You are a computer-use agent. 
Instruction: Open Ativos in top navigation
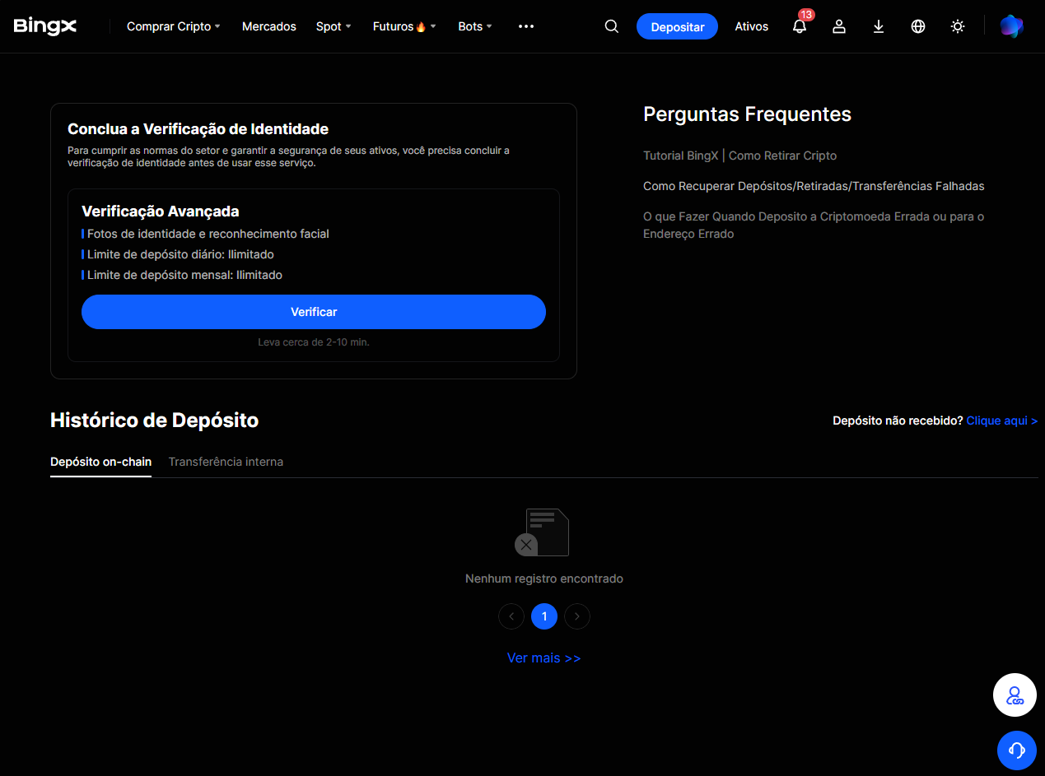coord(752,26)
